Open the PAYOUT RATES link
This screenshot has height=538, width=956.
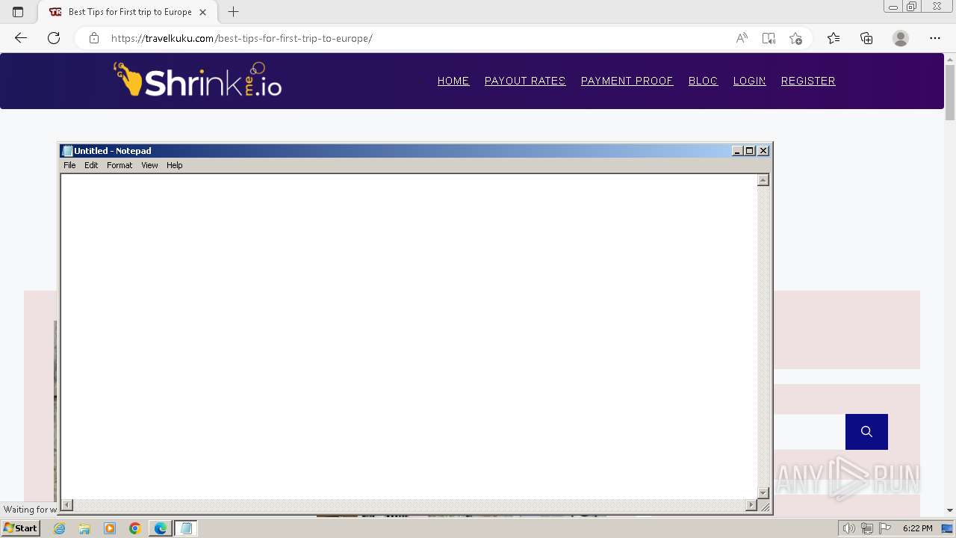pyautogui.click(x=525, y=81)
